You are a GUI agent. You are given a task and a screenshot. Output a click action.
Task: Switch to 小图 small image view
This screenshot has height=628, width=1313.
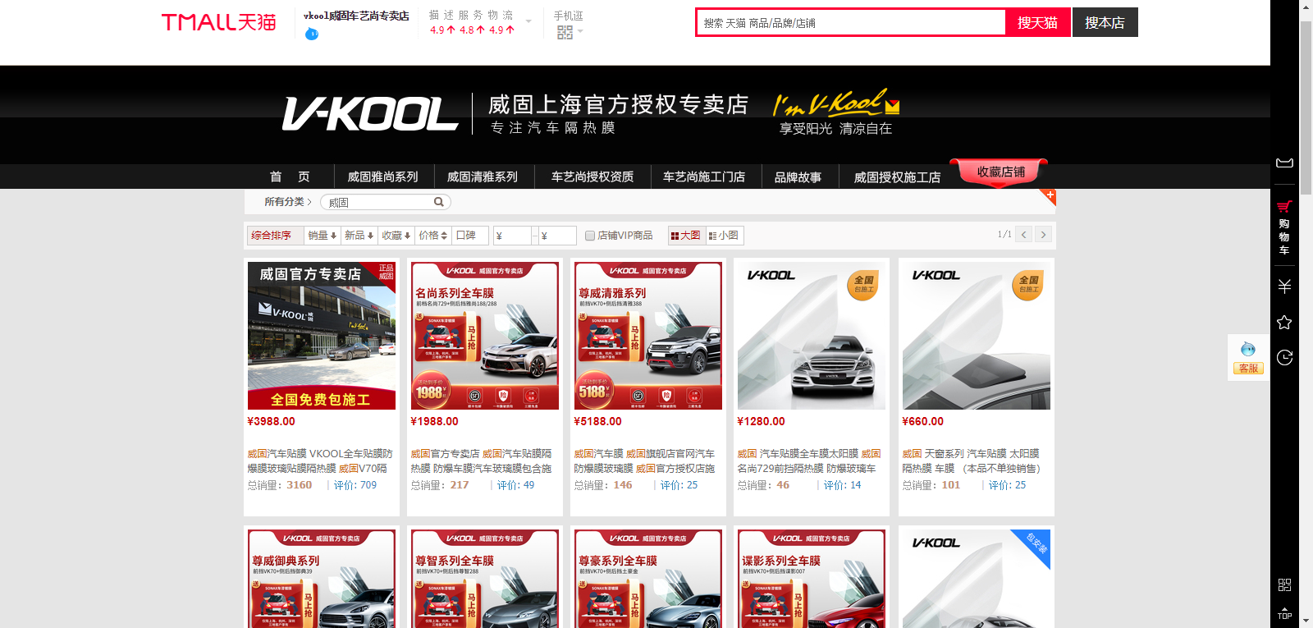click(724, 236)
